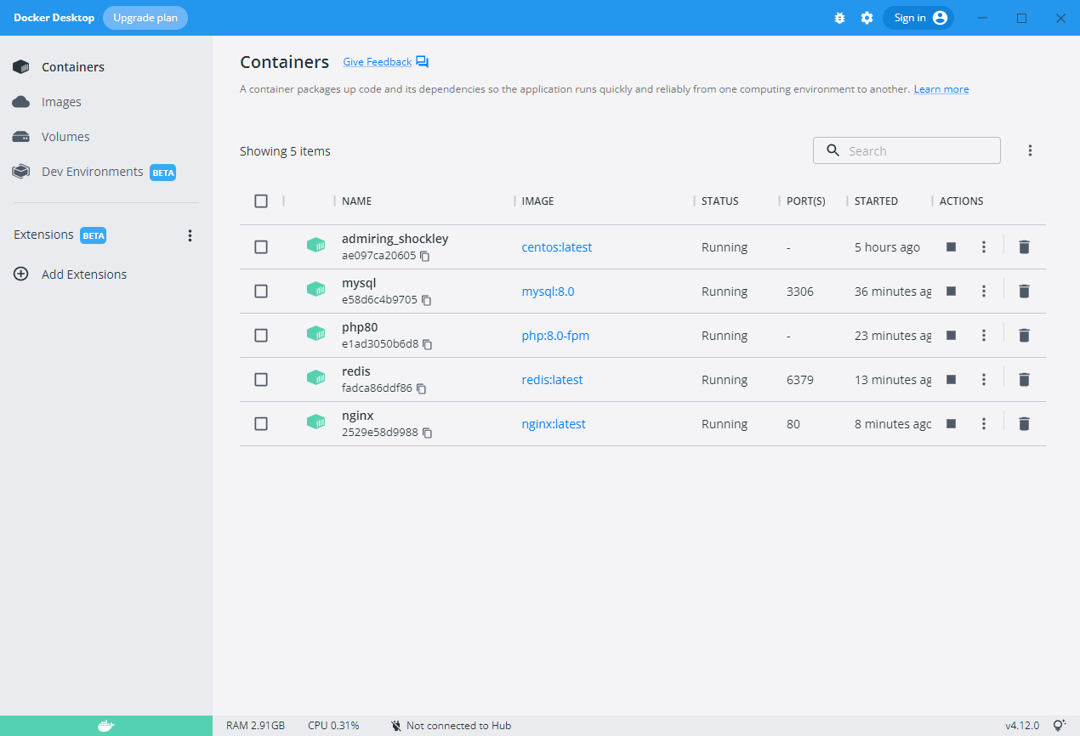Stop the nginx container
The image size is (1080, 736).
(952, 423)
